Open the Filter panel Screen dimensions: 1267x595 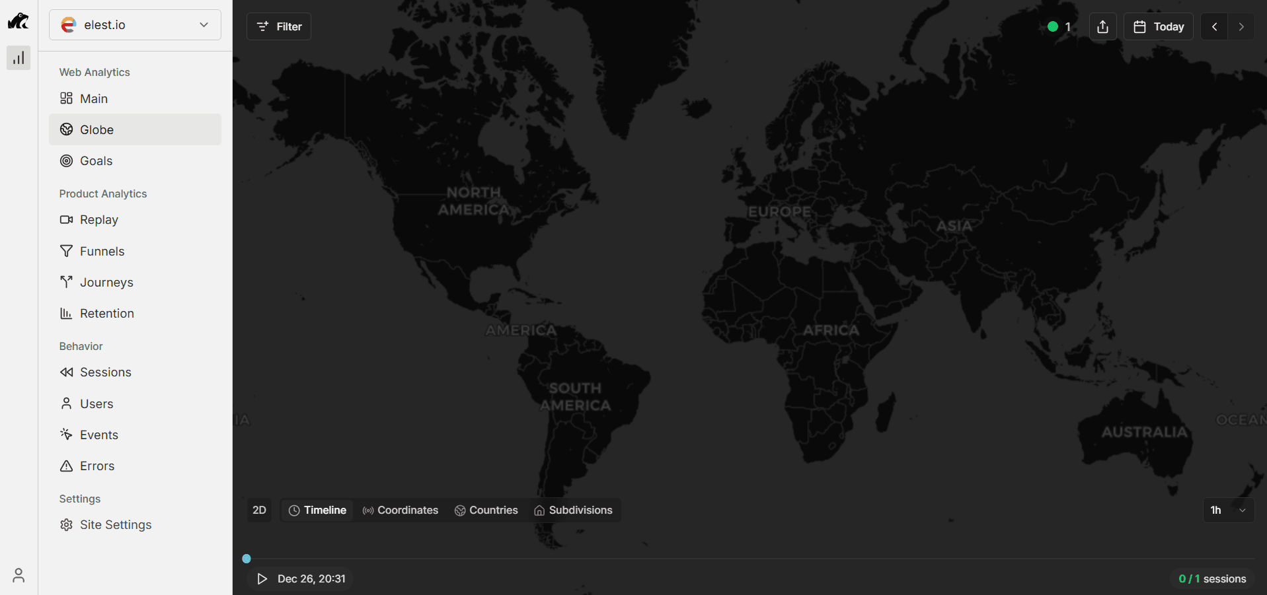(x=278, y=26)
